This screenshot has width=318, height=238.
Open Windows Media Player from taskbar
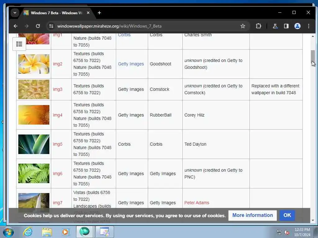coord(65,232)
